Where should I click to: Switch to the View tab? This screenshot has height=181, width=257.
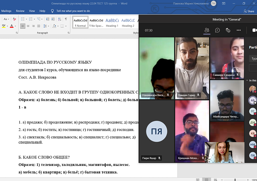[32, 11]
